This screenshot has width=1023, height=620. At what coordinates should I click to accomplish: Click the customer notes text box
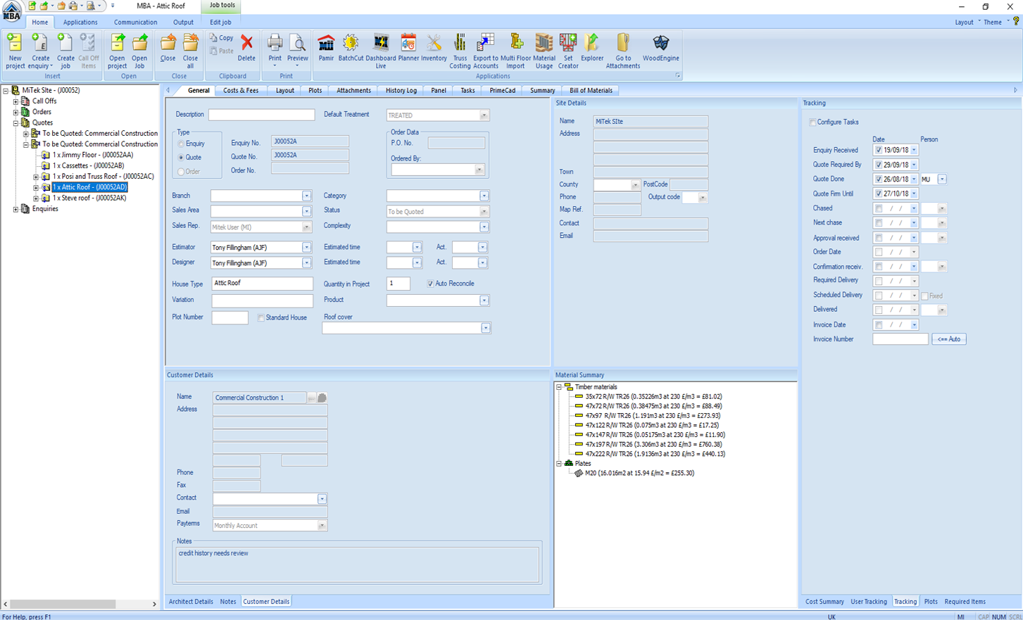[x=357, y=564]
